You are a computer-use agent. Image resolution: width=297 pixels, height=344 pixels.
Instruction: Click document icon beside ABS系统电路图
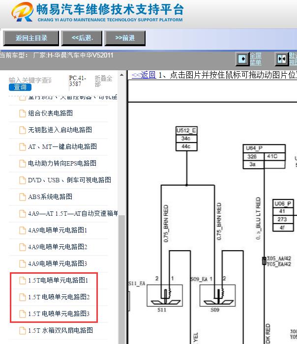pos(23,197)
